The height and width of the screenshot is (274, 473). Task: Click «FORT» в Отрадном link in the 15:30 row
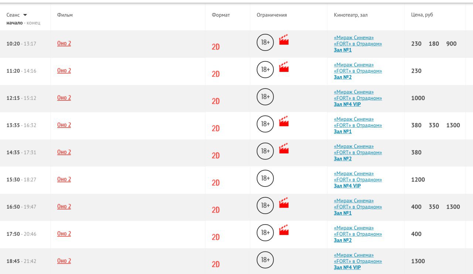pos(358,180)
